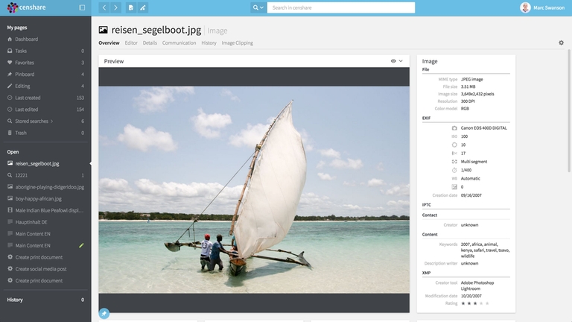The width and height of the screenshot is (572, 322).
Task: Toggle the Preview eye visibility icon
Action: point(393,61)
